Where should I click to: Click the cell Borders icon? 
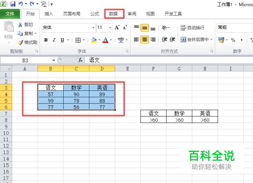coord(78,40)
